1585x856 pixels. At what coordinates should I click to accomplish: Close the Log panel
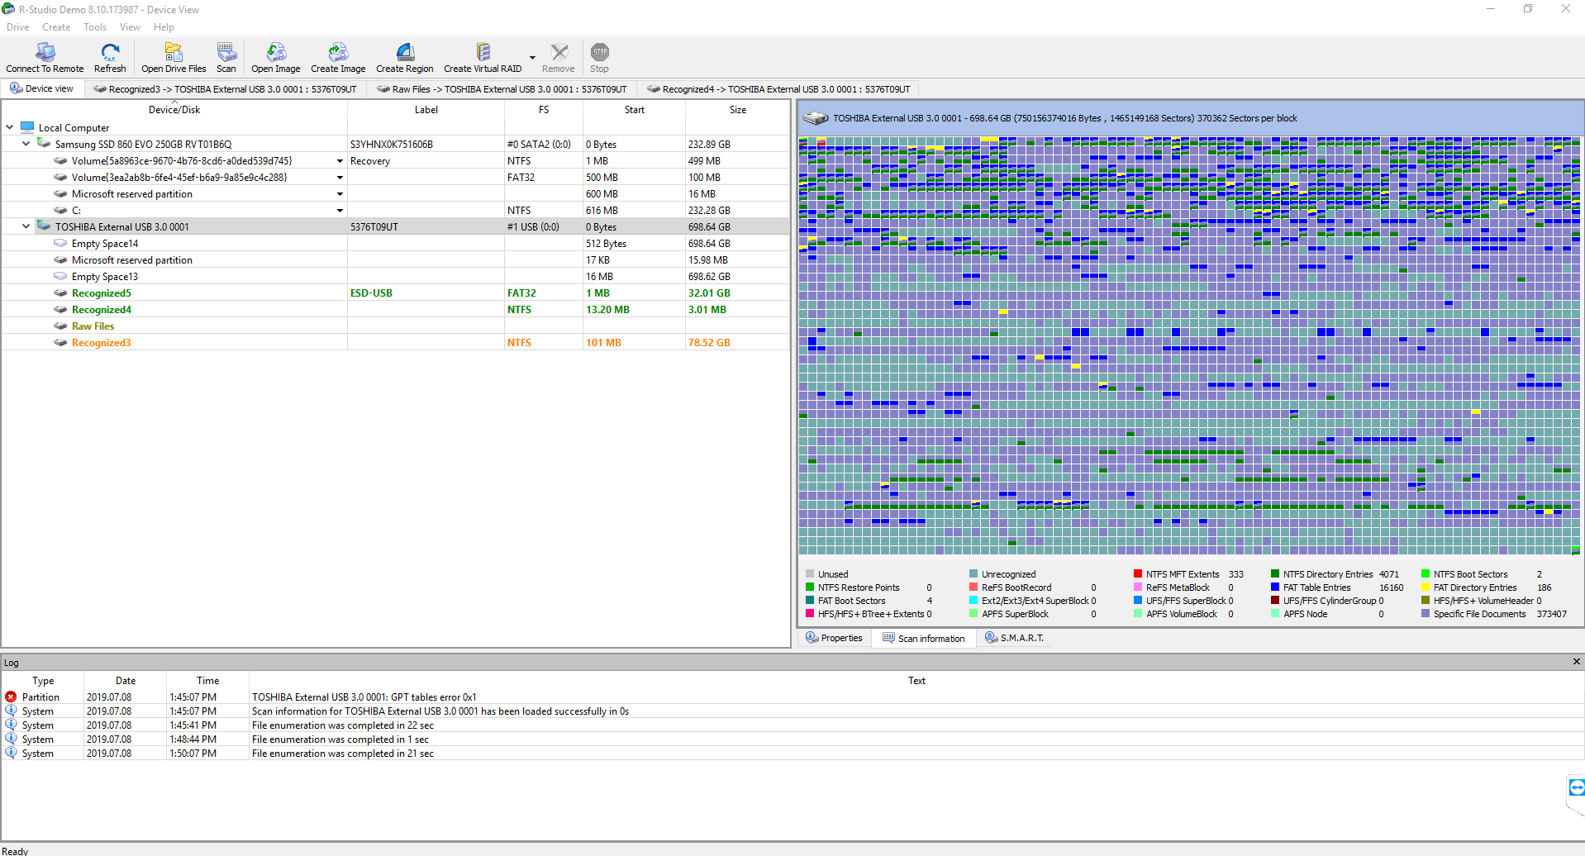(1576, 662)
